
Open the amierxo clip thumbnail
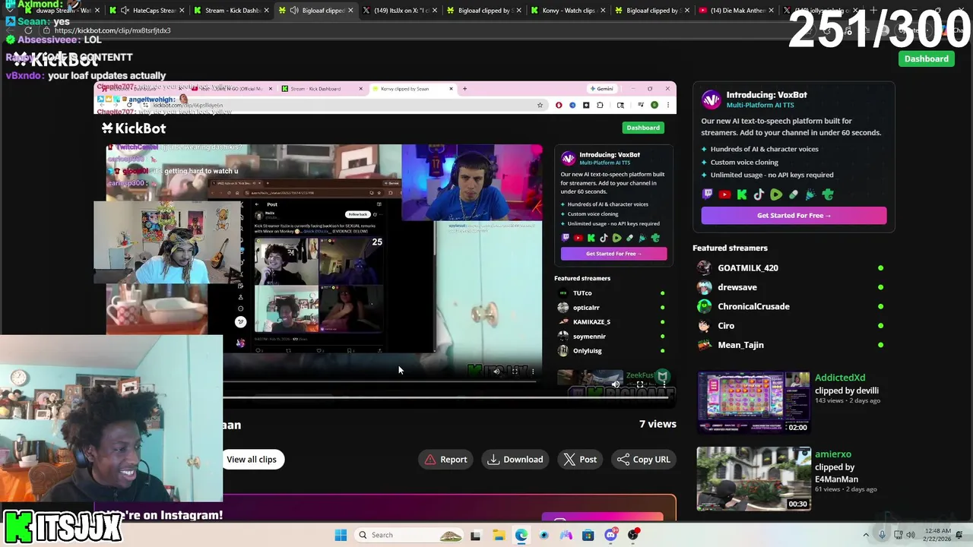[753, 479]
